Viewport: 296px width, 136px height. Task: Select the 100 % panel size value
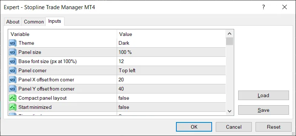171,52
